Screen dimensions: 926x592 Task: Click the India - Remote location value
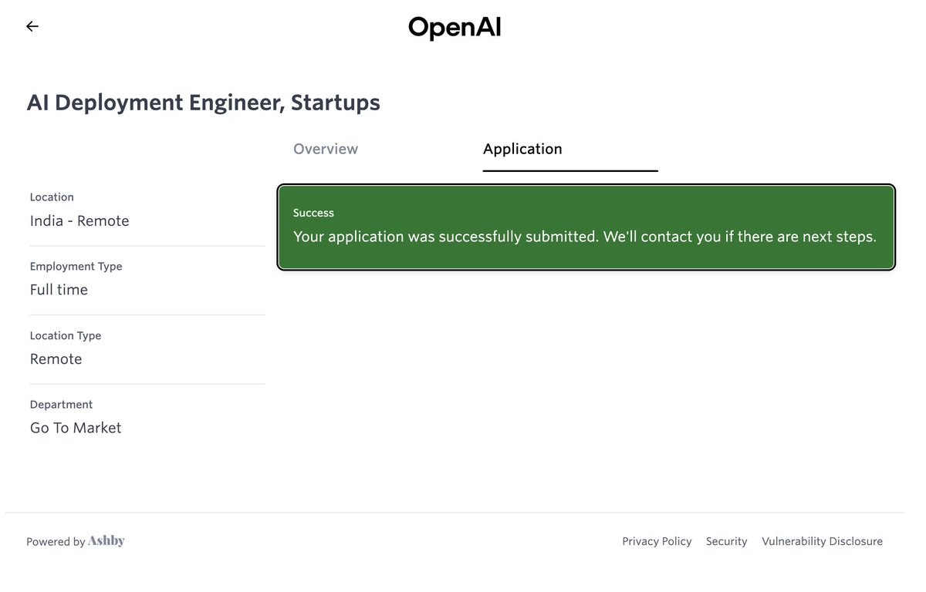pos(79,220)
